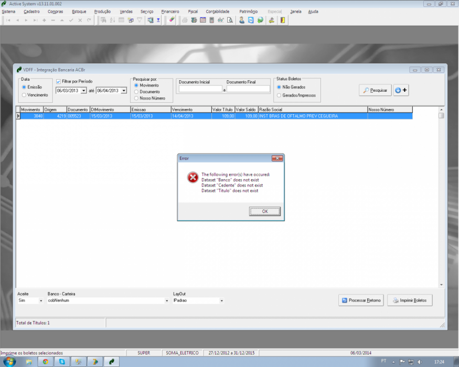Open the Contabilidade menu
This screenshot has height=367, width=459.
(x=218, y=12)
